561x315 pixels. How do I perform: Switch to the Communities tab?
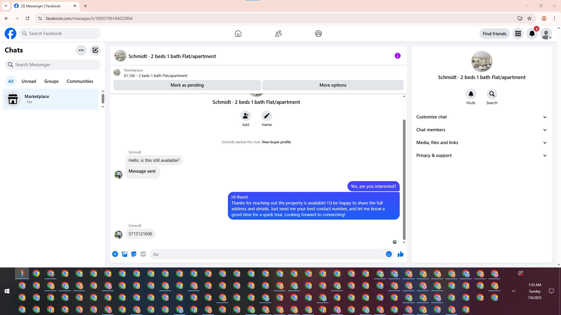click(80, 81)
